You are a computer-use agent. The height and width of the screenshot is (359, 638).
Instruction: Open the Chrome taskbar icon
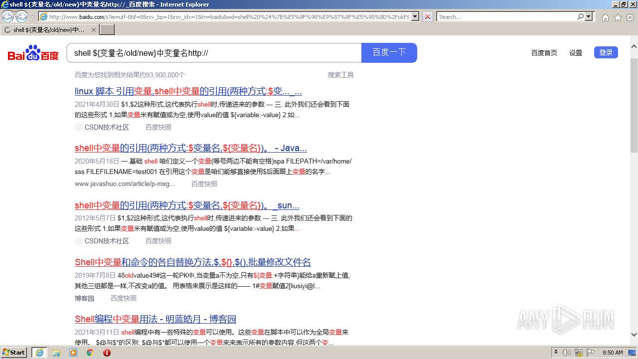pyautogui.click(x=90, y=353)
